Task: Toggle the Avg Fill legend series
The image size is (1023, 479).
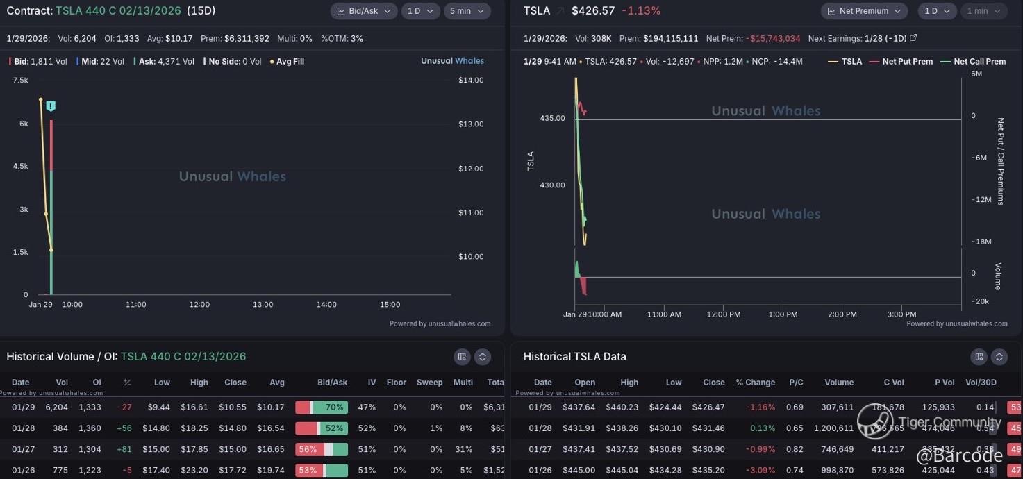Action: [x=287, y=61]
